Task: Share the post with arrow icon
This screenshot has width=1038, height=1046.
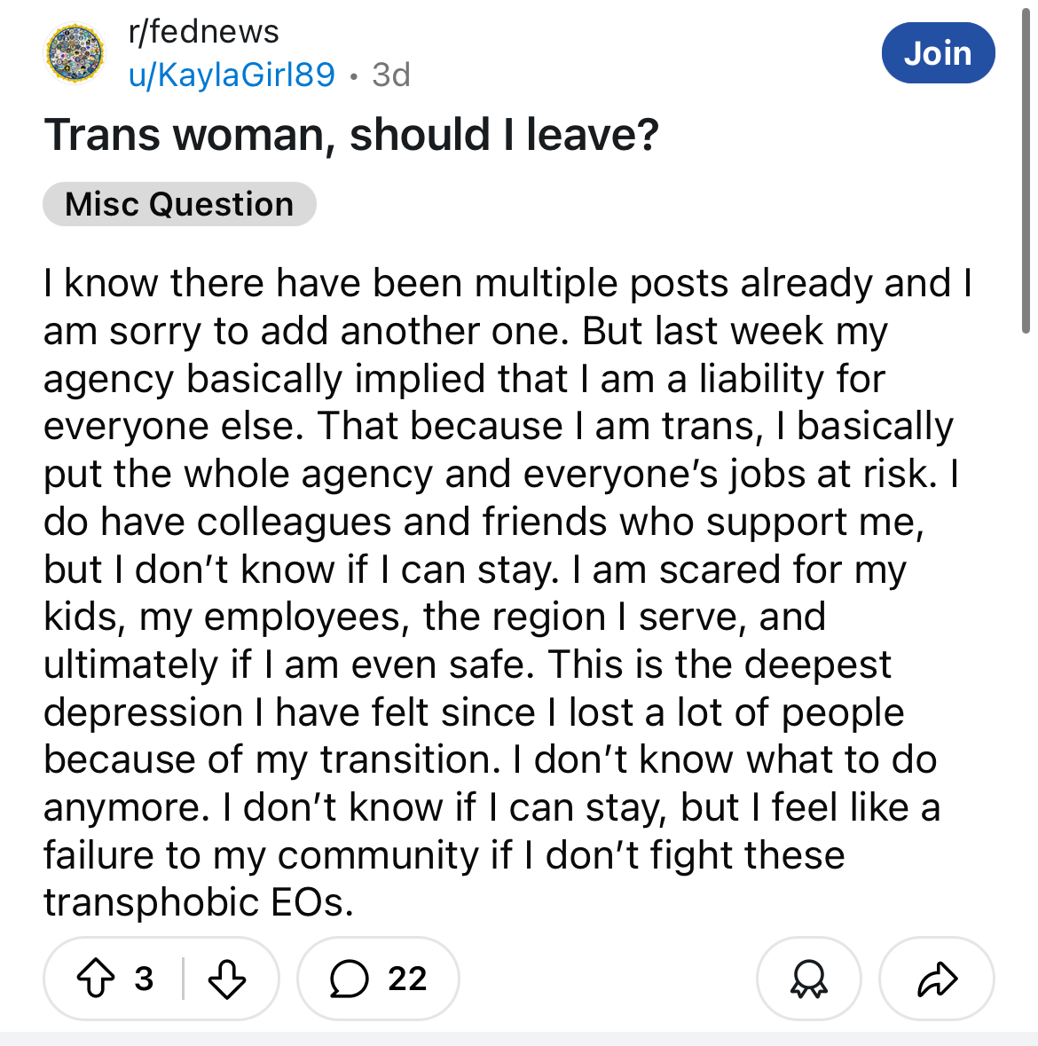Action: pyautogui.click(x=937, y=979)
